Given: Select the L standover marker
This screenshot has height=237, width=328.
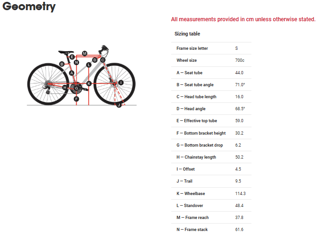Looking at the screenshot, I should point(89,65).
